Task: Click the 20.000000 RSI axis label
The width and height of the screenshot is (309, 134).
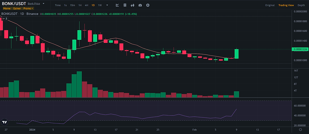Action: (300, 125)
